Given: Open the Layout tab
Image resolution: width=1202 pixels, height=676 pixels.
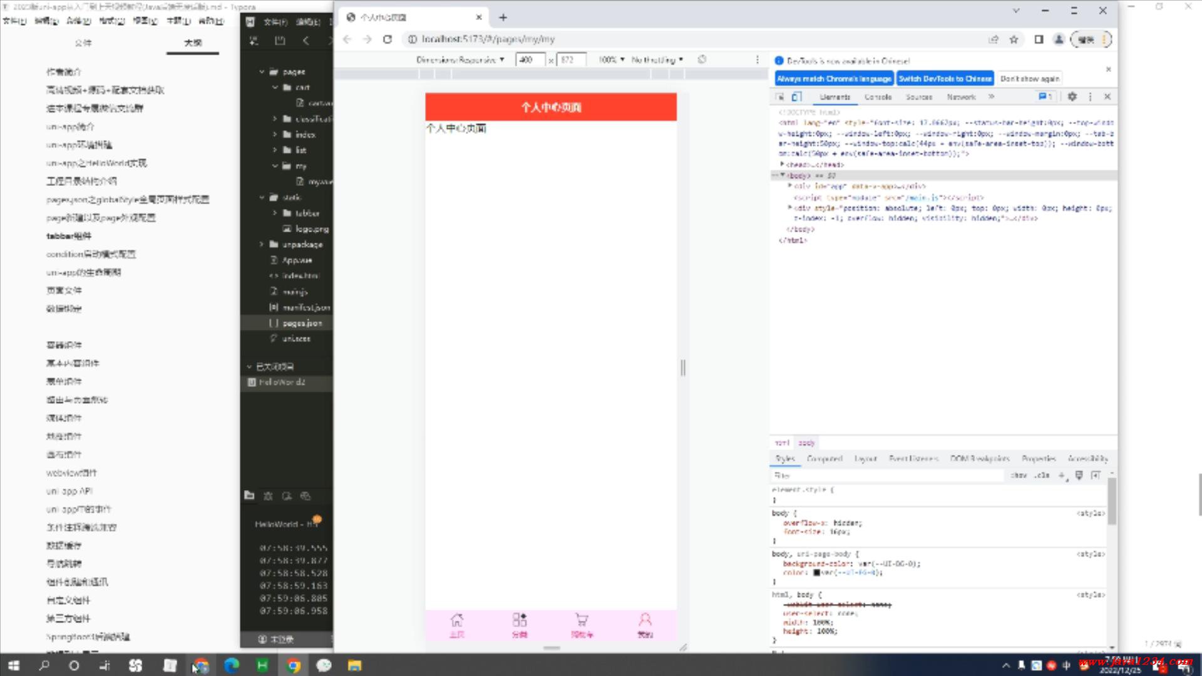Looking at the screenshot, I should pyautogui.click(x=866, y=459).
